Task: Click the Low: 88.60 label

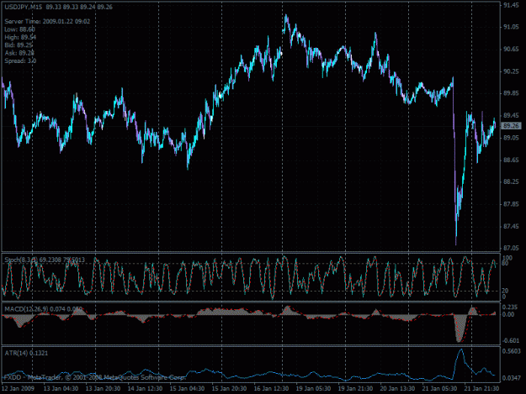Action: (20, 29)
